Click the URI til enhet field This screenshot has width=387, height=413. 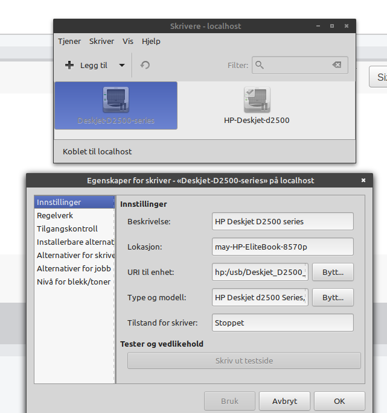pyautogui.click(x=260, y=272)
